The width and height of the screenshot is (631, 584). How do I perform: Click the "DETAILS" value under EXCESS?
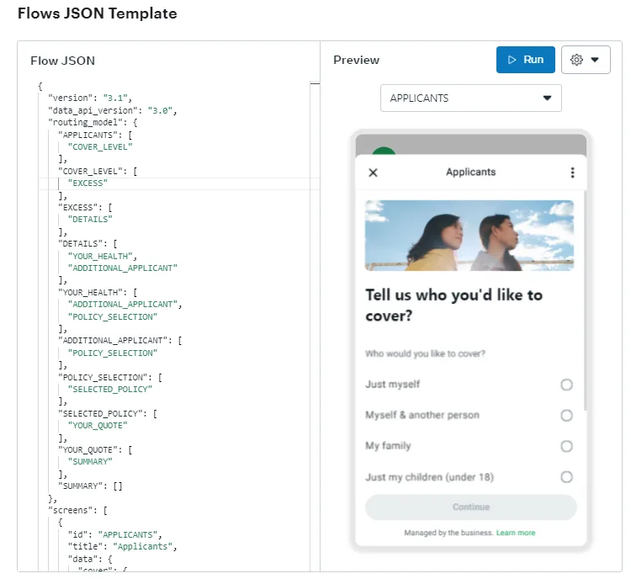coord(90,220)
